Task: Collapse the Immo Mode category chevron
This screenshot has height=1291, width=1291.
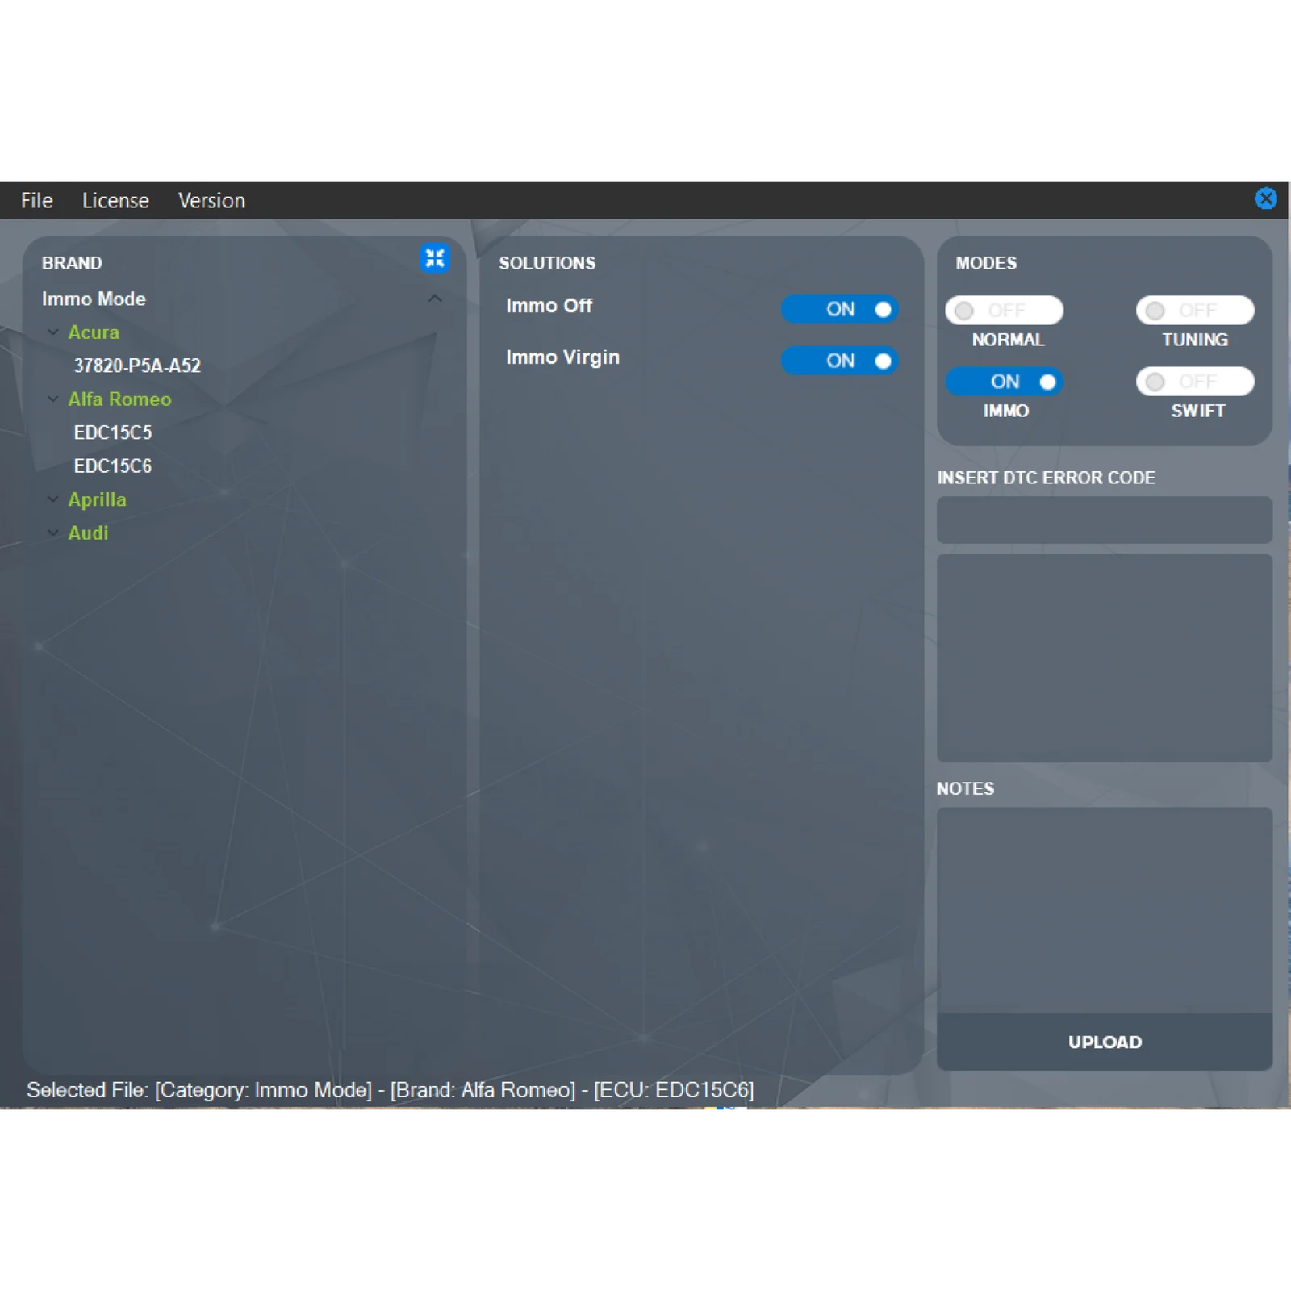Action: [x=435, y=299]
